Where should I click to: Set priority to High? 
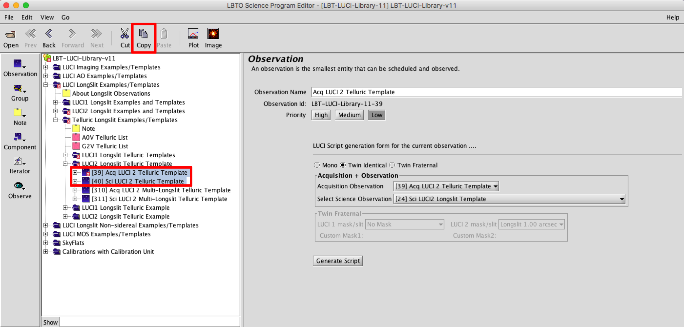point(321,115)
